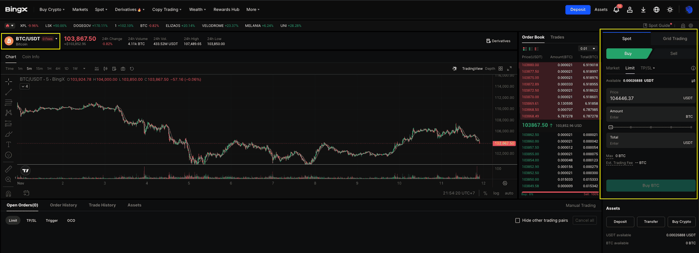Select the Text tool on the chart
Screen dimensions: 699x253
9,145
